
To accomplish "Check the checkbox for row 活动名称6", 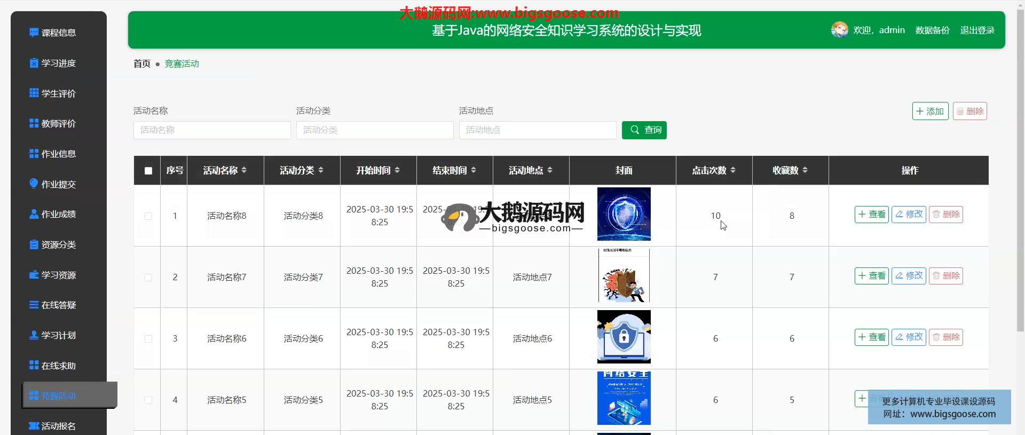I will 148,339.
